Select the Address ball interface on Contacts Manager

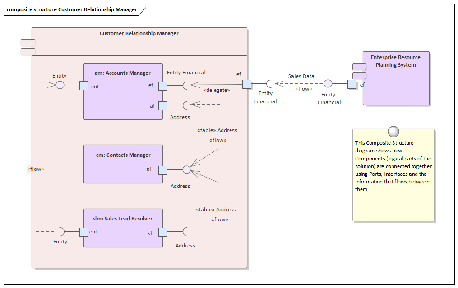186,170
